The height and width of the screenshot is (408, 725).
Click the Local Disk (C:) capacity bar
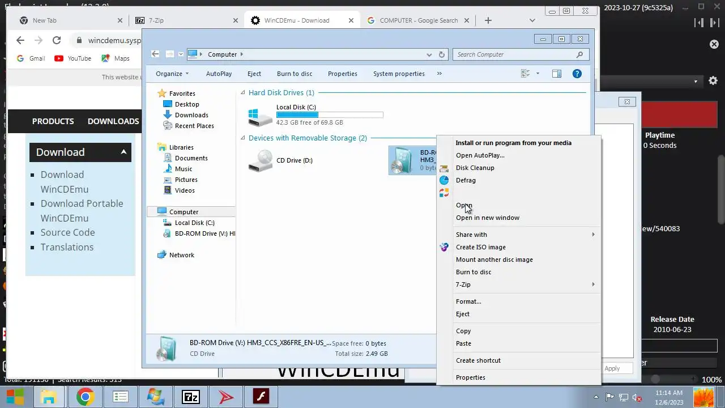coord(330,114)
